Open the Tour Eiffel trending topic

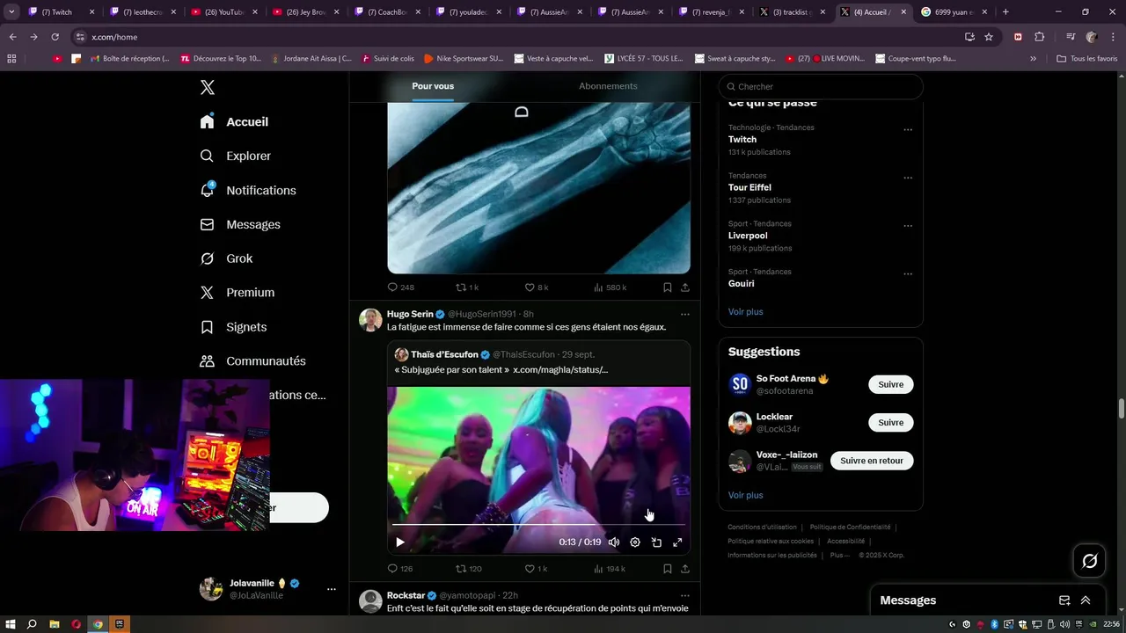(x=749, y=187)
